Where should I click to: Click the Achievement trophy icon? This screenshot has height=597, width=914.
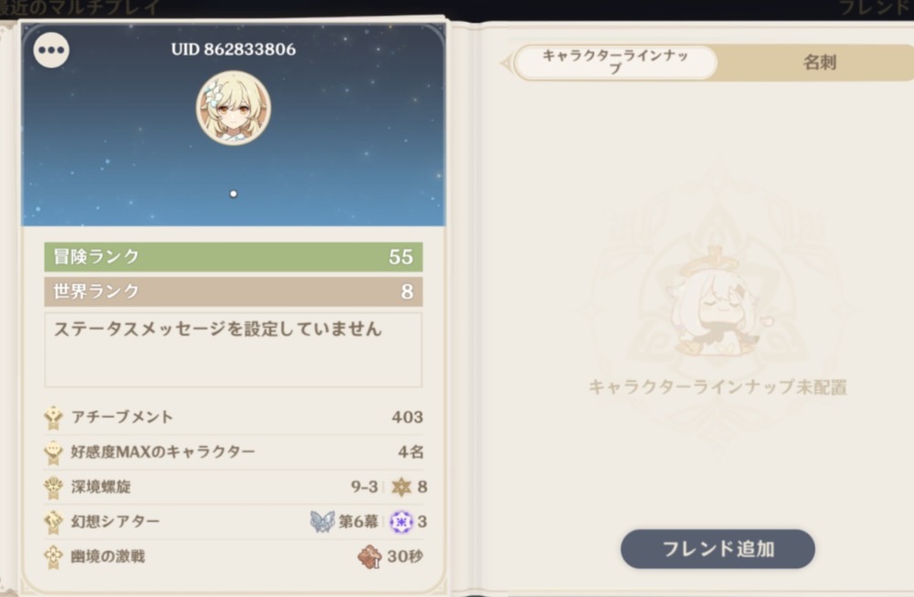point(54,417)
